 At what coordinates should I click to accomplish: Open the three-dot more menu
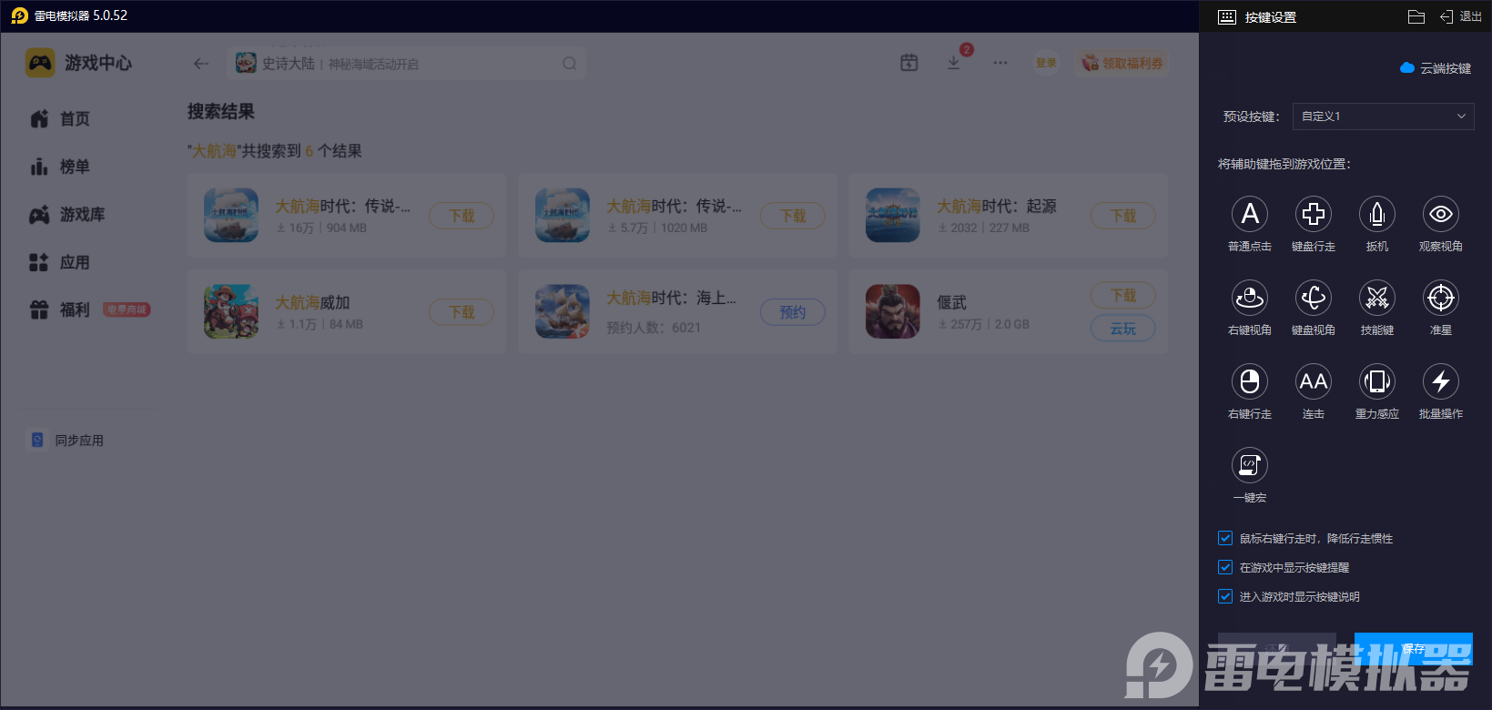pyautogui.click(x=1000, y=63)
